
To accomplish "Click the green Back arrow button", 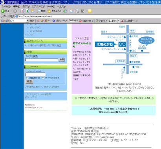I will click(x=3, y=11).
